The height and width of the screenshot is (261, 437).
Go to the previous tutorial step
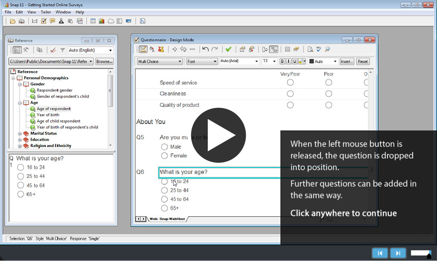click(380, 253)
